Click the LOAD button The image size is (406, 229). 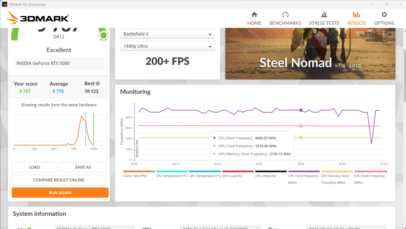point(35,167)
